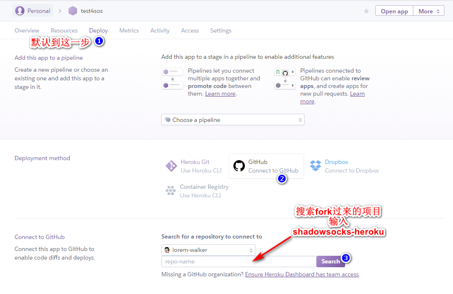Open the Deploy tab

pyautogui.click(x=98, y=31)
